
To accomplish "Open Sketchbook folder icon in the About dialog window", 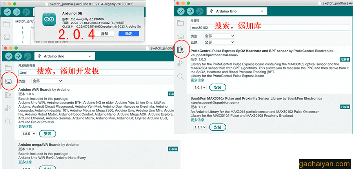I will click(x=7, y=24).
